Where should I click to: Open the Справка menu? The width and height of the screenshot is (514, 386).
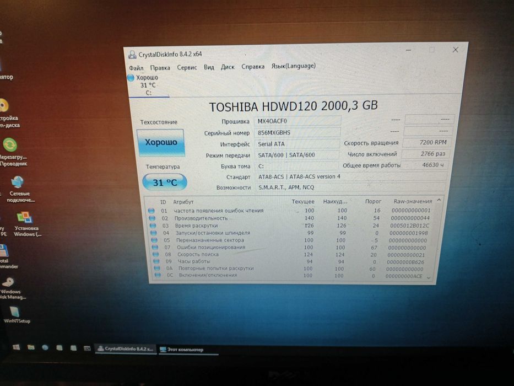coord(253,66)
